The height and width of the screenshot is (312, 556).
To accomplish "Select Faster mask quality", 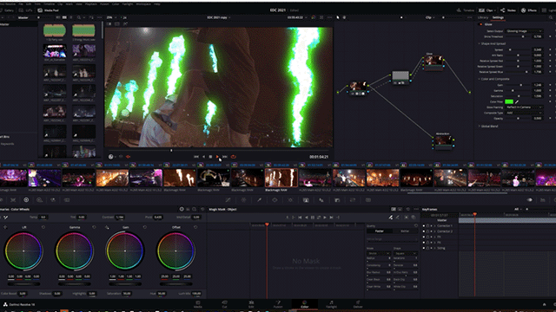I will [380, 231].
